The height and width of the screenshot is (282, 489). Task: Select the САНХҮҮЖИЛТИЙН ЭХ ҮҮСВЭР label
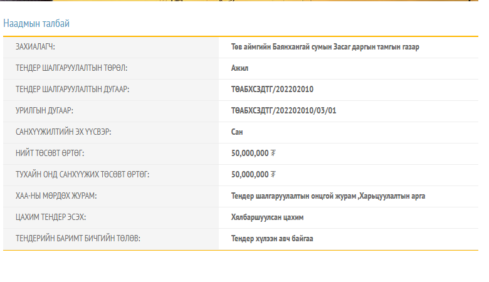point(68,132)
